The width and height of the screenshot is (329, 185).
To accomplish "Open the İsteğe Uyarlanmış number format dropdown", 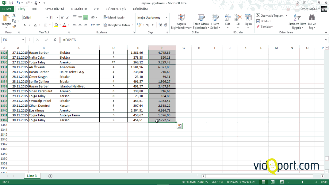I will pos(167,17).
